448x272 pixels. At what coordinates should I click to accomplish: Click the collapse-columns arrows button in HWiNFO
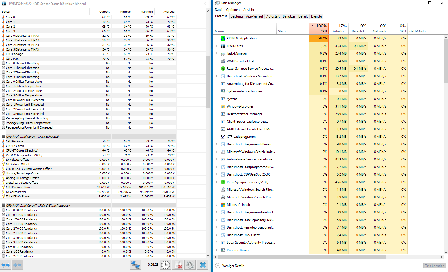click(18, 265)
